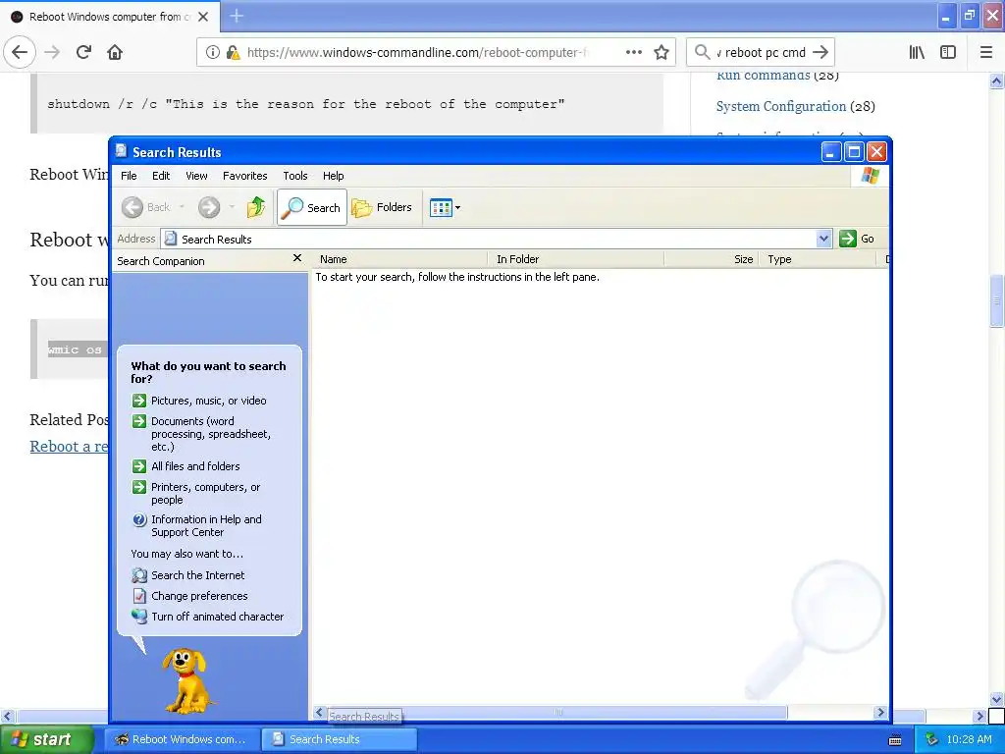Click the padlock icon in URL bar

click(x=233, y=52)
